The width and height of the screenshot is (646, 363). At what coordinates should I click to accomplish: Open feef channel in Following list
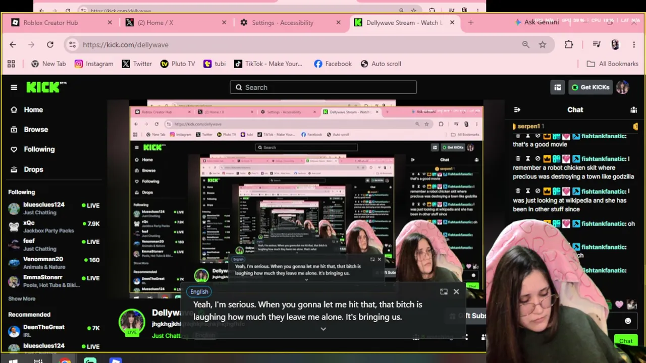tap(54, 245)
